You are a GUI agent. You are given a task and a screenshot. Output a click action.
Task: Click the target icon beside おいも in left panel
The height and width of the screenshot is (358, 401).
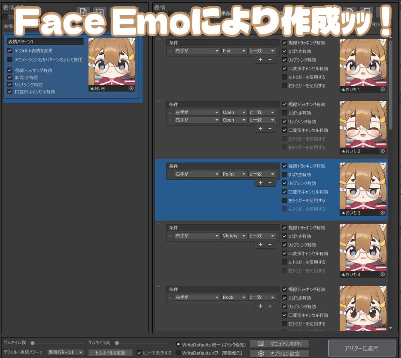click(132, 88)
